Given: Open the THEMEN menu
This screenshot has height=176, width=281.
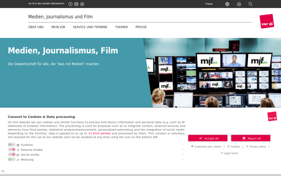Looking at the screenshot, I should tap(121, 27).
